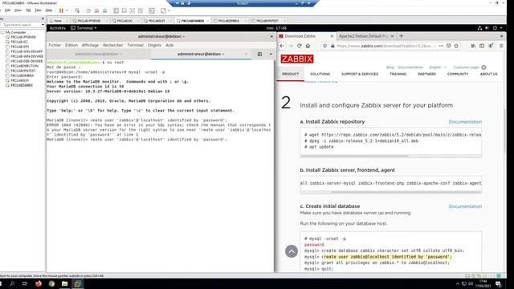514x289 pixels.
Task: Open the VMware Edit menu
Action: point(7,10)
